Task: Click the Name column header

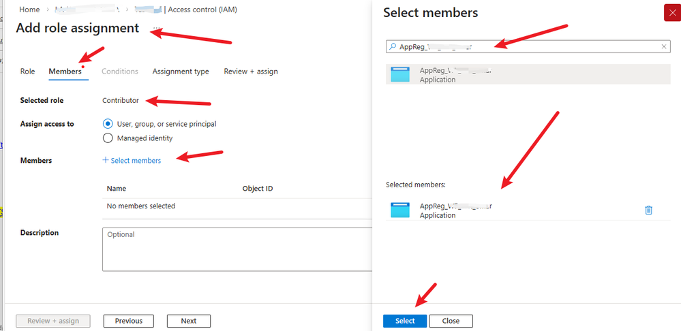Action: tap(117, 189)
